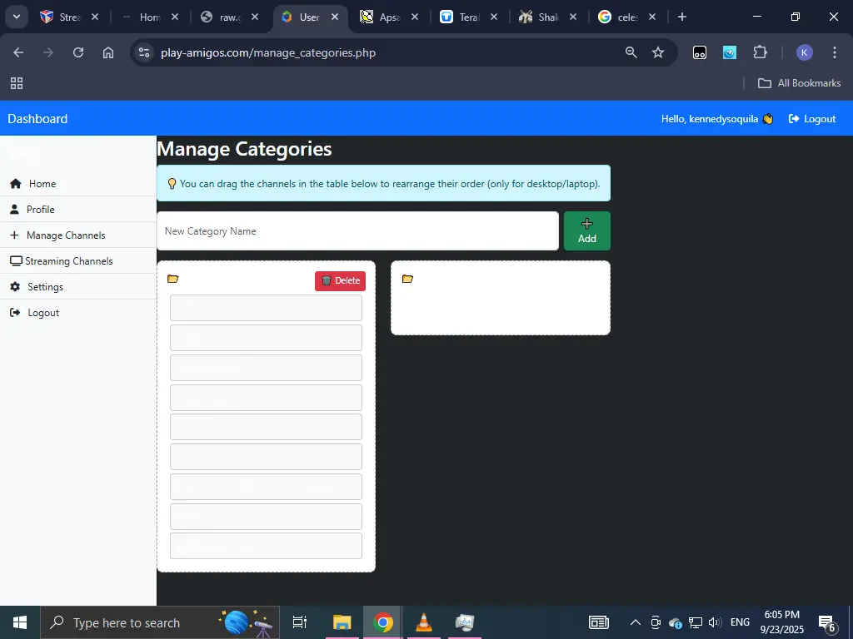Image resolution: width=853 pixels, height=639 pixels.
Task: Close the User tab
Action: (x=335, y=17)
